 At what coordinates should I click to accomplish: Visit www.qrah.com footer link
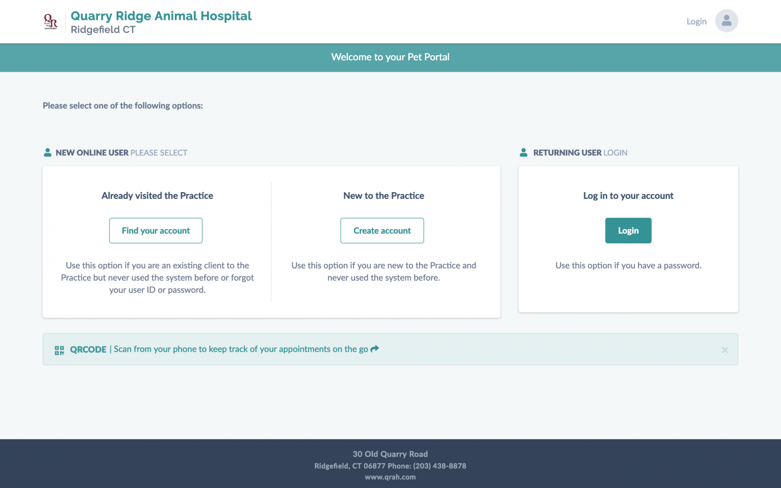click(390, 477)
